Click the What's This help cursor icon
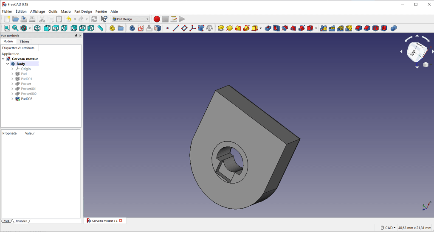 (104, 19)
